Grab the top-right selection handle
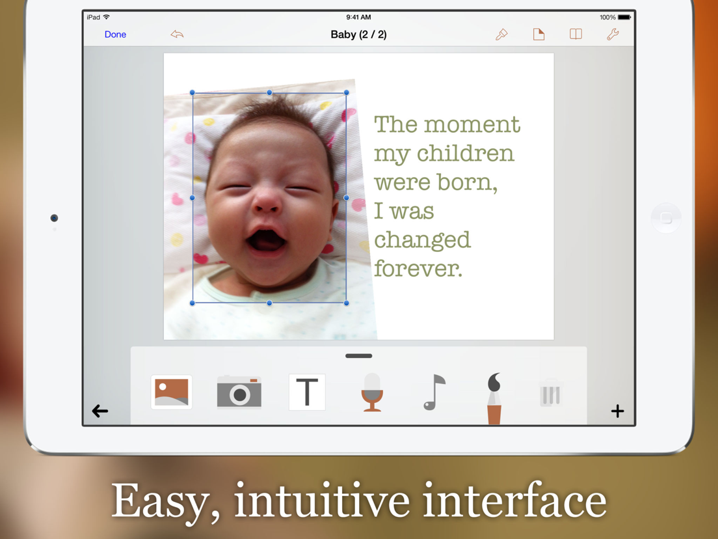 [347, 92]
